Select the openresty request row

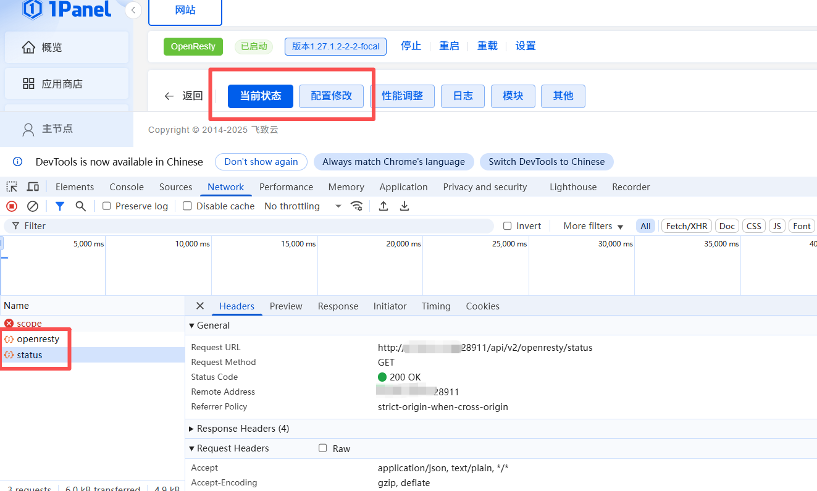tap(93, 339)
